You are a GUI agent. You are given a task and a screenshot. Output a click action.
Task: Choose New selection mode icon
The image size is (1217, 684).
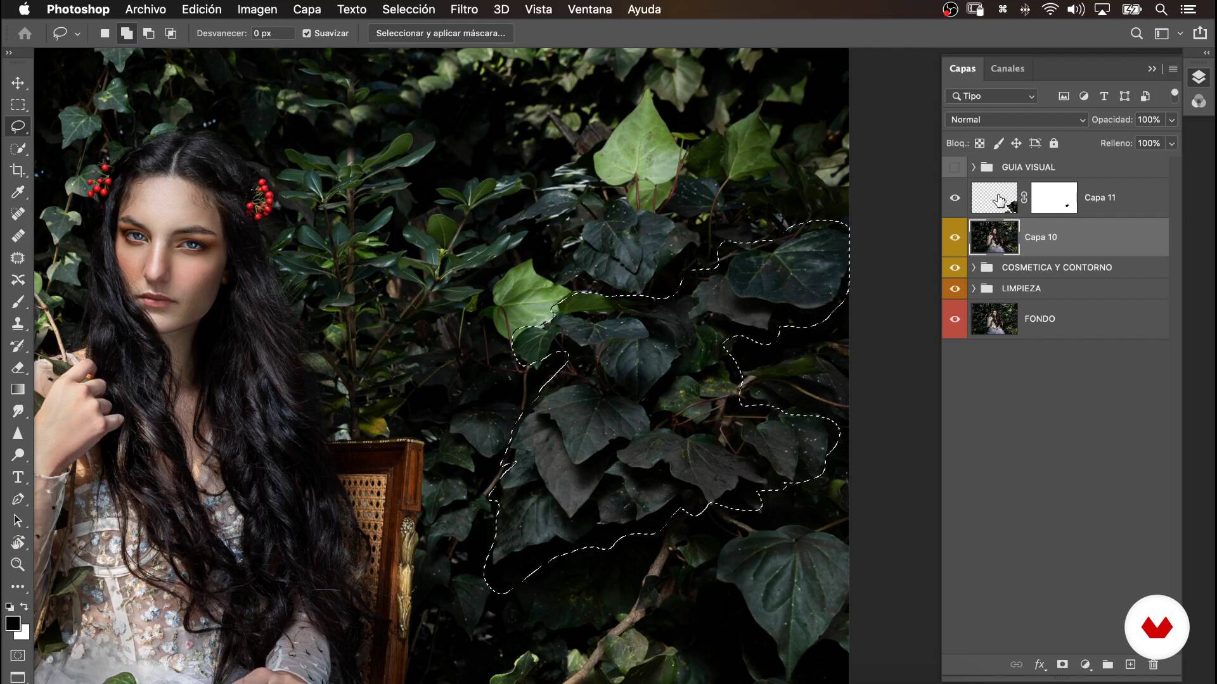pyautogui.click(x=105, y=34)
